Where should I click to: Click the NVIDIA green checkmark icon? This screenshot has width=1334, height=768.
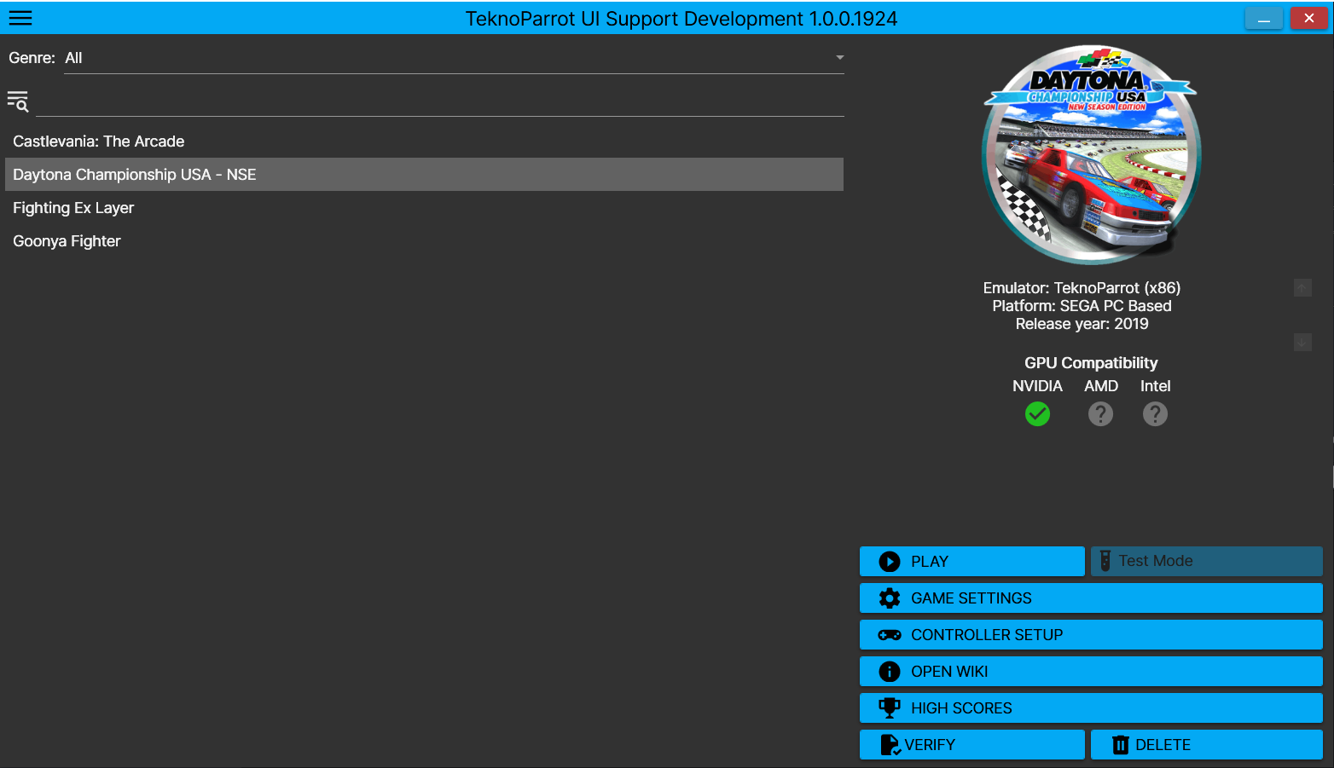click(1037, 414)
